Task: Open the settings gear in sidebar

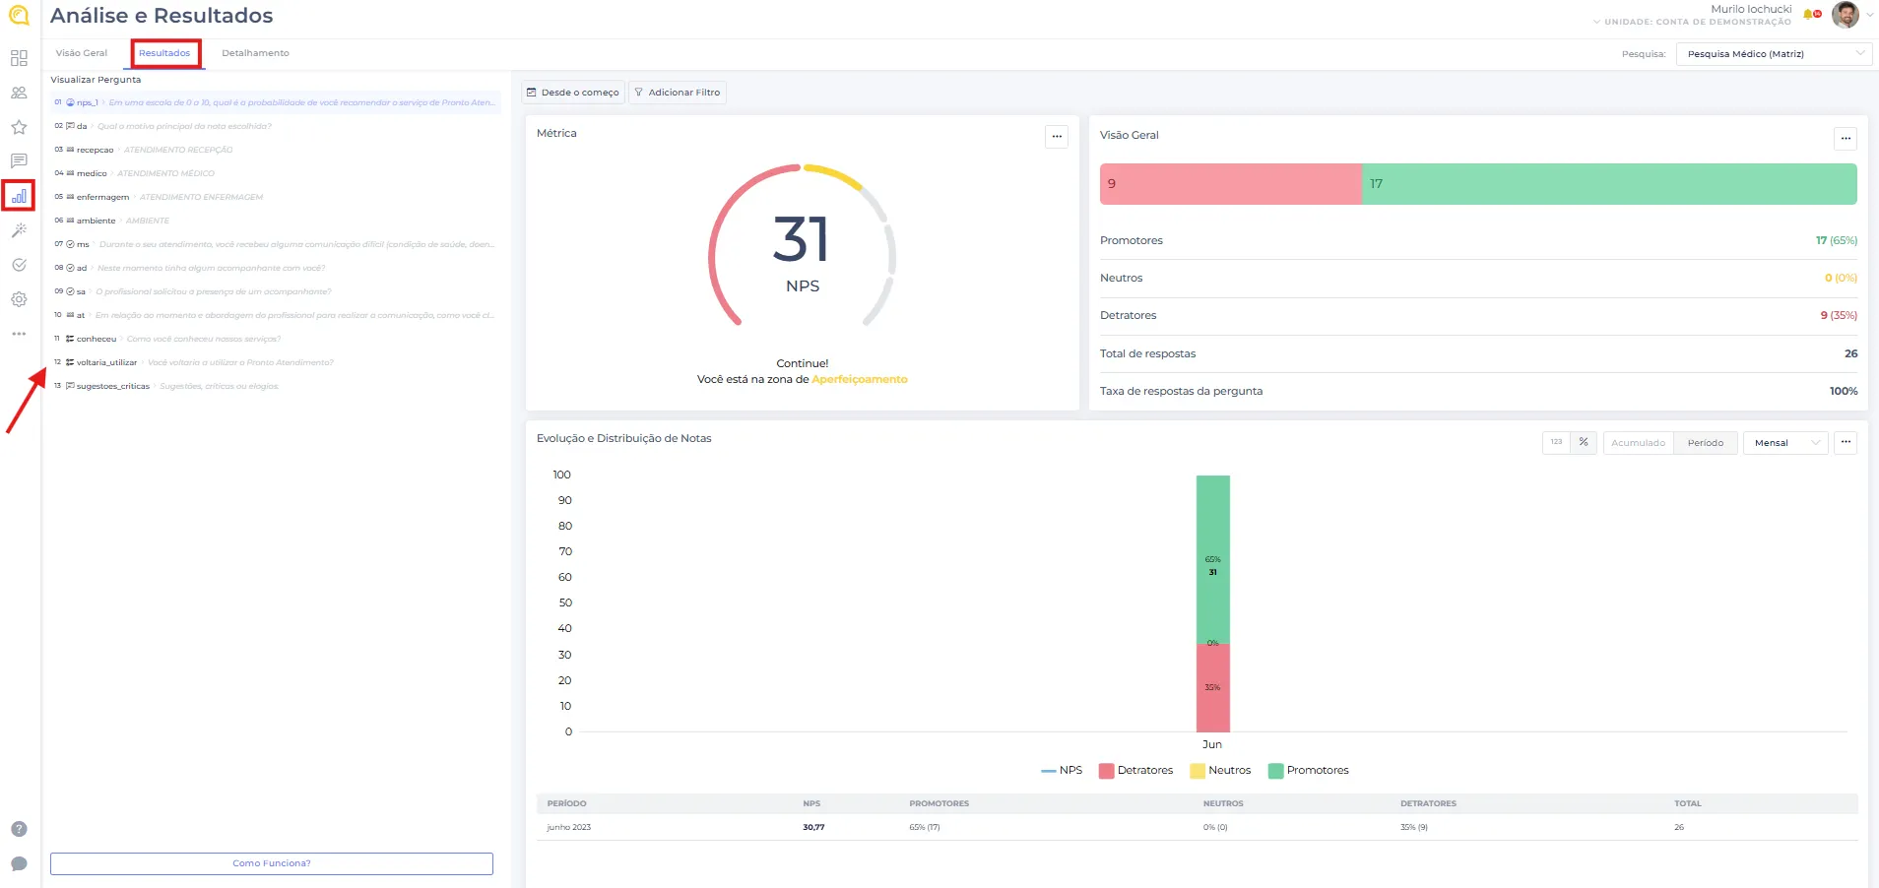Action: coord(19,299)
